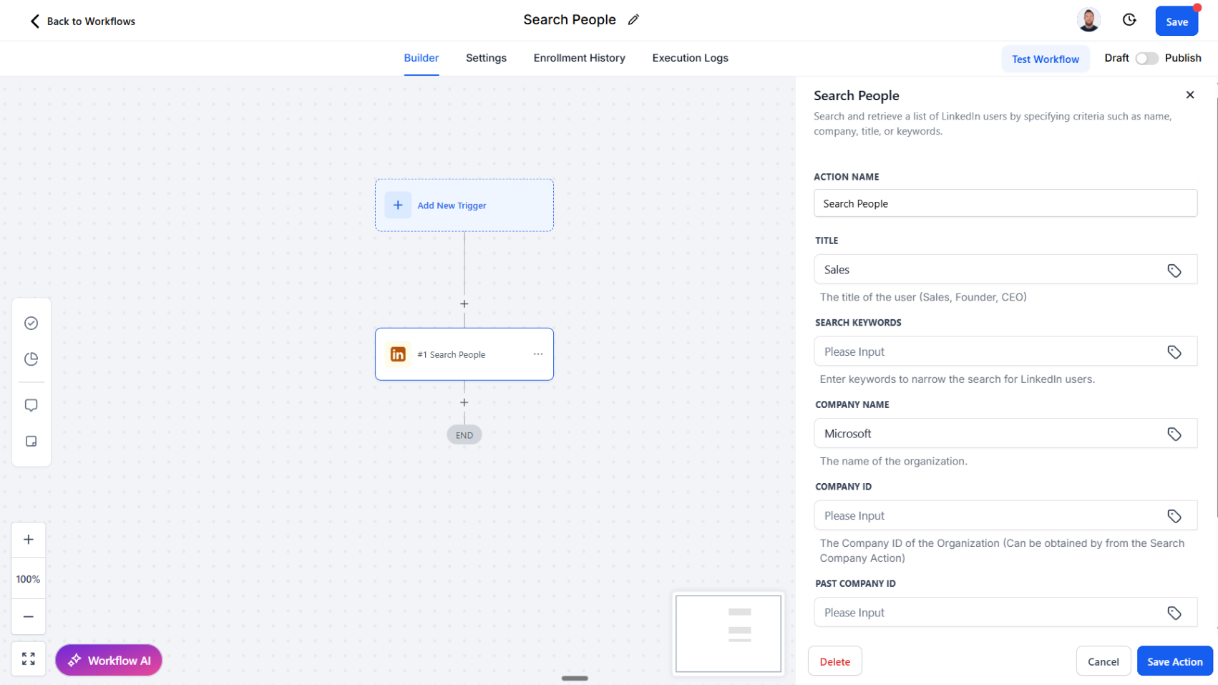Click the LinkedIn icon on Search People node
The width and height of the screenshot is (1218, 685).
pyautogui.click(x=398, y=354)
